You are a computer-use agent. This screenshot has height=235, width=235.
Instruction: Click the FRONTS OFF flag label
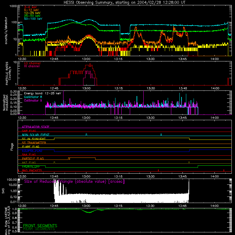[x=31, y=167]
